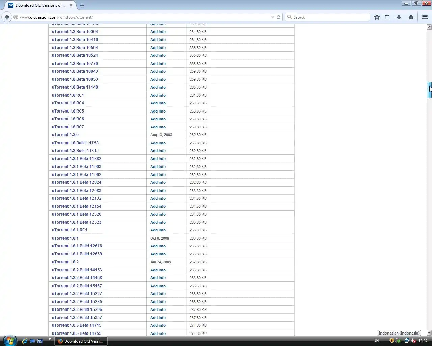Click the scrollbar down arrow
The height and width of the screenshot is (346, 432).
[429, 333]
